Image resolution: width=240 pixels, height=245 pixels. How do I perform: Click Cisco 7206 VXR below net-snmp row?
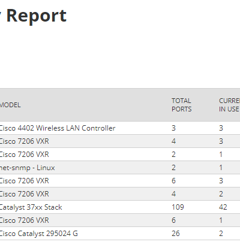pos(24,181)
